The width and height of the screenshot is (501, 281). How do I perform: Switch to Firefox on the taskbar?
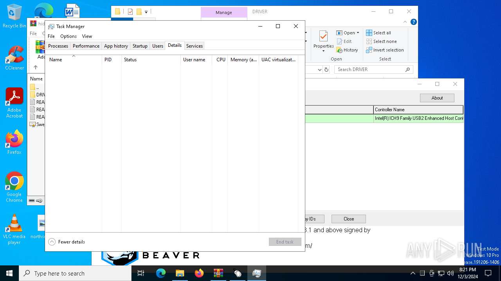tap(199, 273)
